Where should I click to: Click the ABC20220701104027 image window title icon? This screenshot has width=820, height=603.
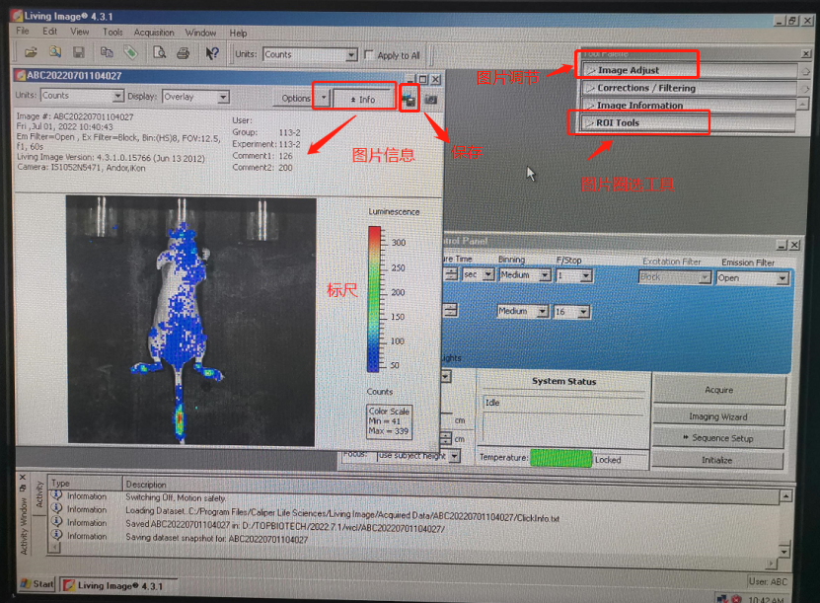point(21,76)
